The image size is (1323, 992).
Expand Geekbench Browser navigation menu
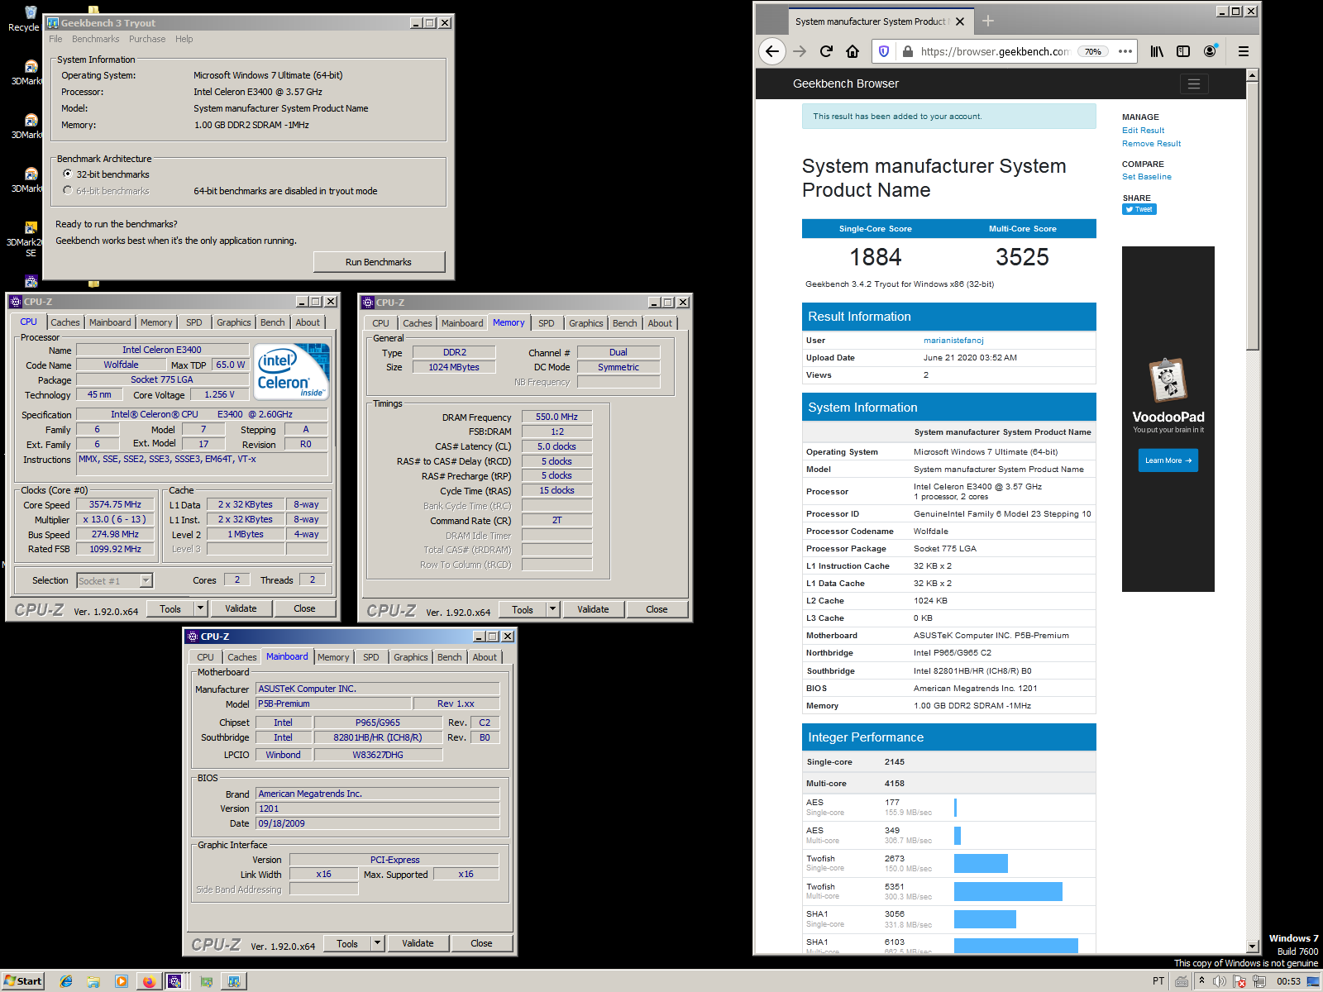(1193, 83)
